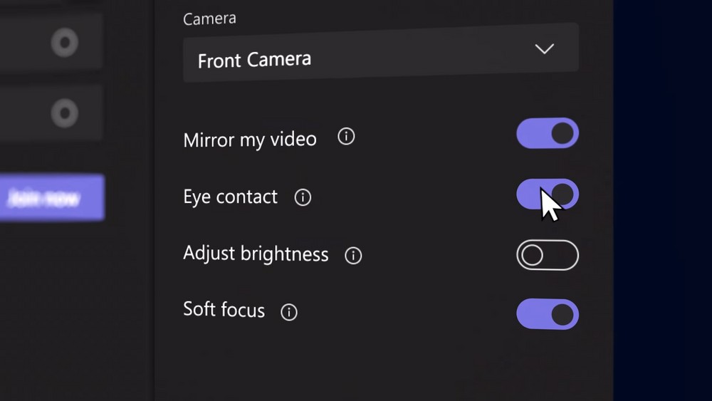Show info about Adjust brightness
Image resolution: width=712 pixels, height=401 pixels.
click(353, 256)
